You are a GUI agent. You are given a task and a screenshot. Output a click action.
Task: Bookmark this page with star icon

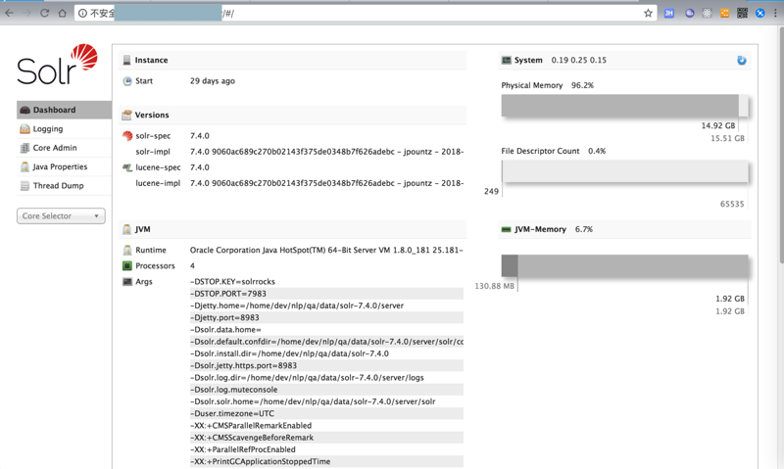coord(648,13)
